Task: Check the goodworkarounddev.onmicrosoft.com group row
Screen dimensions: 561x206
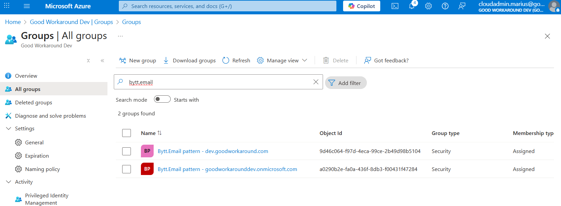Action: coord(127,169)
